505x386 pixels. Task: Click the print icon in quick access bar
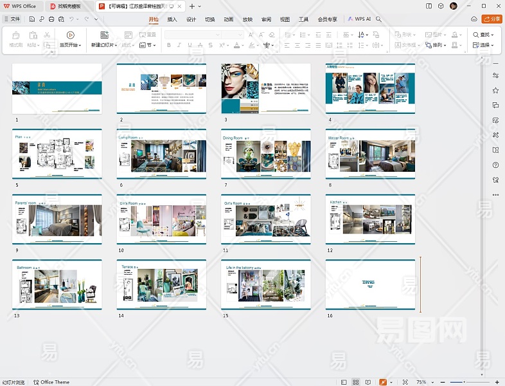51,19
